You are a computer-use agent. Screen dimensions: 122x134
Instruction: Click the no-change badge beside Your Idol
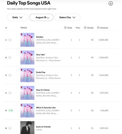10,58
